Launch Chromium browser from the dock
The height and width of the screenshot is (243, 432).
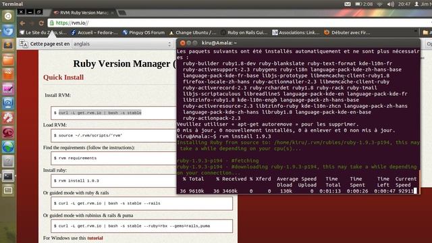(x=8, y=30)
